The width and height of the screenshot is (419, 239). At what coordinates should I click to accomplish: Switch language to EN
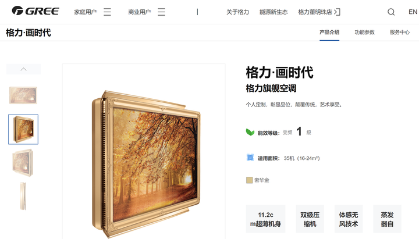(413, 12)
